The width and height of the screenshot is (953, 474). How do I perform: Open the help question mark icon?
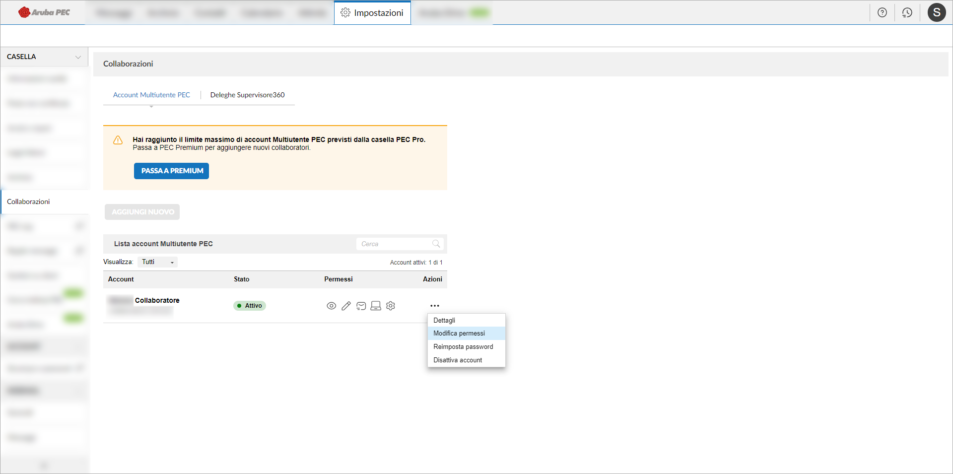tap(882, 12)
